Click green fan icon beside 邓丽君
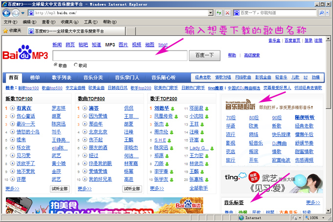333x222 pixels. 207,109
